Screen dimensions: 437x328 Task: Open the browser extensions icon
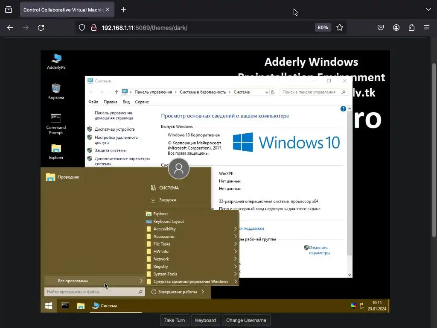tap(411, 27)
